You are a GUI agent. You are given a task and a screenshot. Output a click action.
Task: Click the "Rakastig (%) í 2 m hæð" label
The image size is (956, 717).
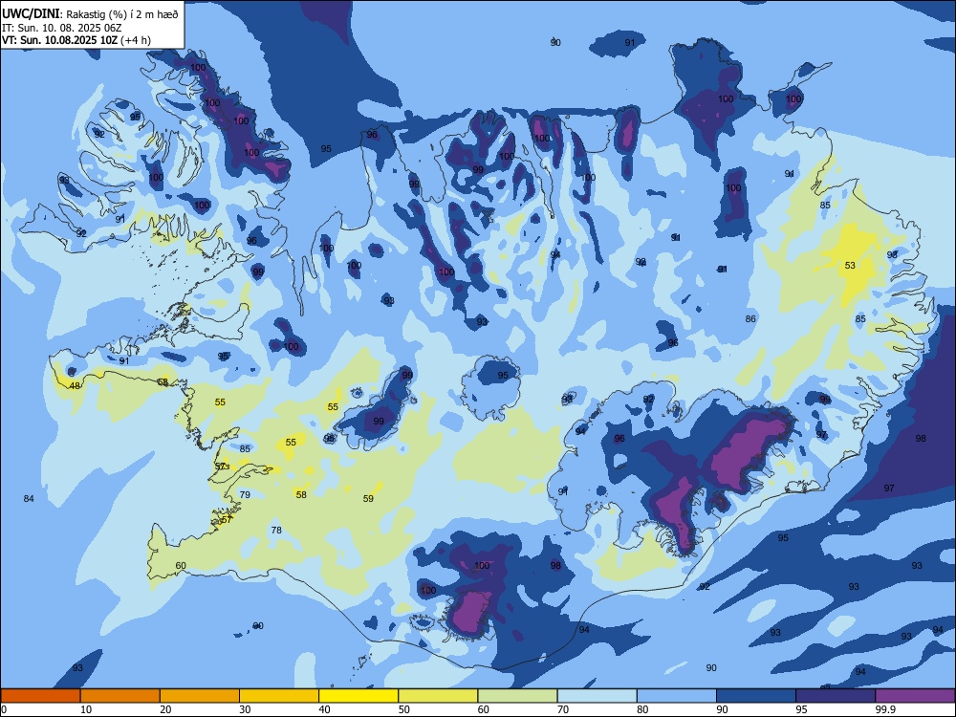tap(122, 14)
